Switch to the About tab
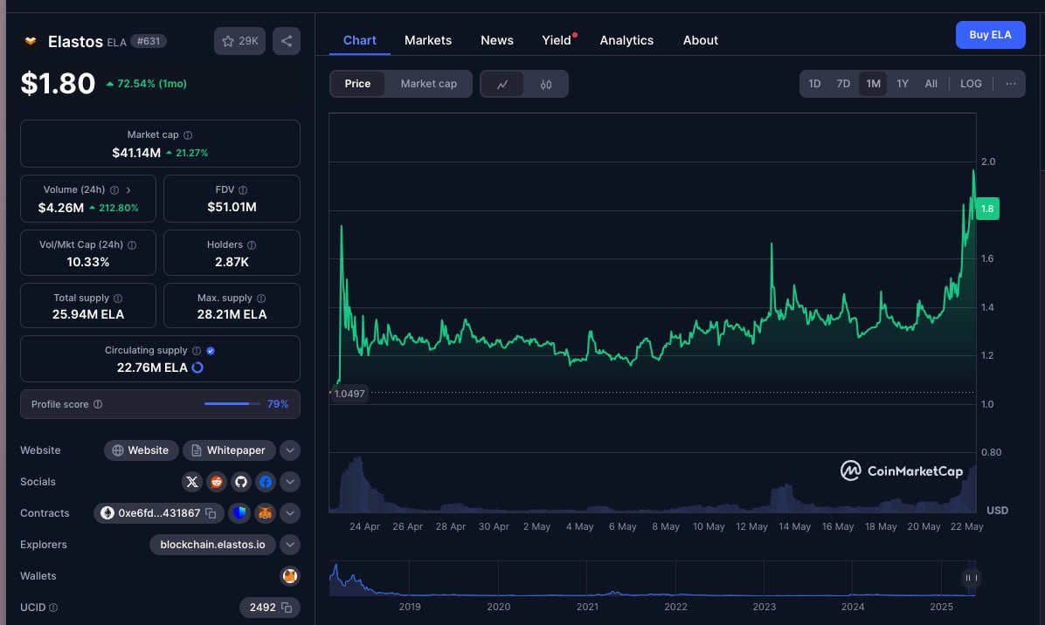Screen dimensions: 1045x625 [x=701, y=41]
